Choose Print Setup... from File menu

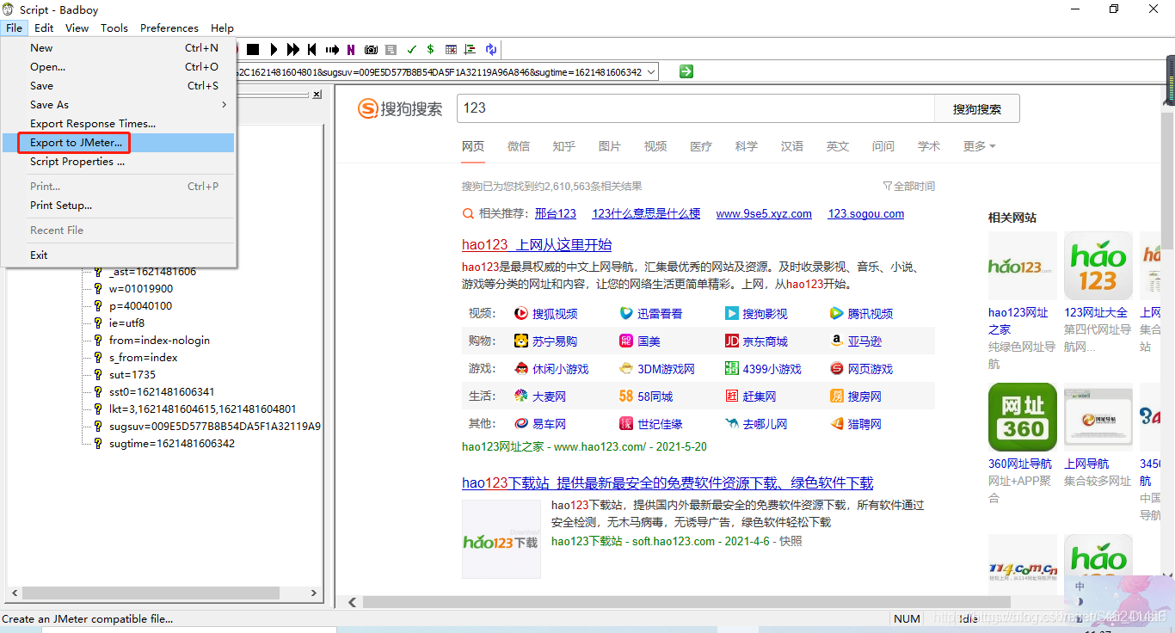click(x=119, y=206)
